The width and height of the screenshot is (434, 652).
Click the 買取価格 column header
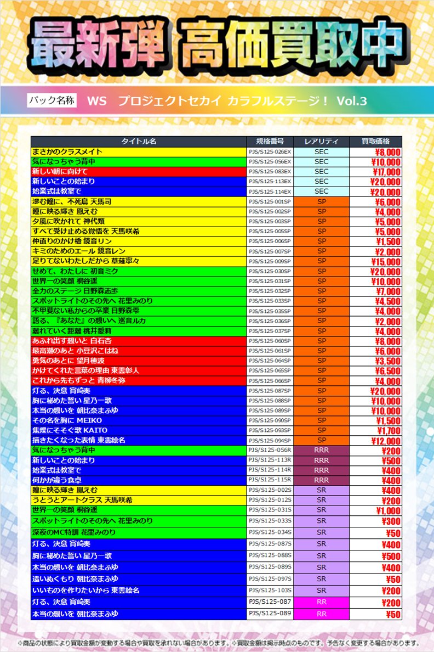(375, 142)
